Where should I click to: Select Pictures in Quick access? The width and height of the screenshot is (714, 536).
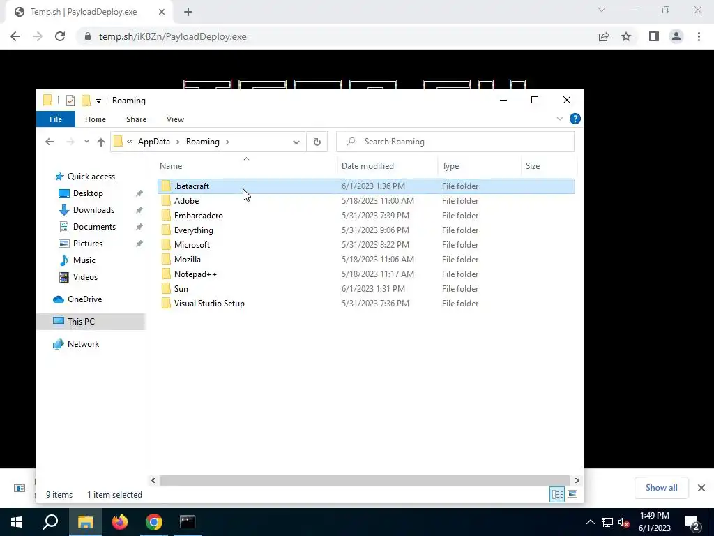point(87,244)
